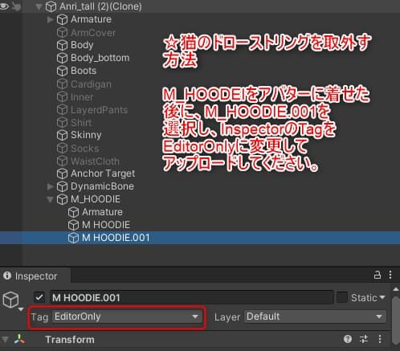The height and width of the screenshot is (351, 400).
Task: Select the disabled Socks object
Action: (85, 149)
